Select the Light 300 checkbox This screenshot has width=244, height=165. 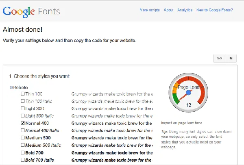[x=23, y=109]
